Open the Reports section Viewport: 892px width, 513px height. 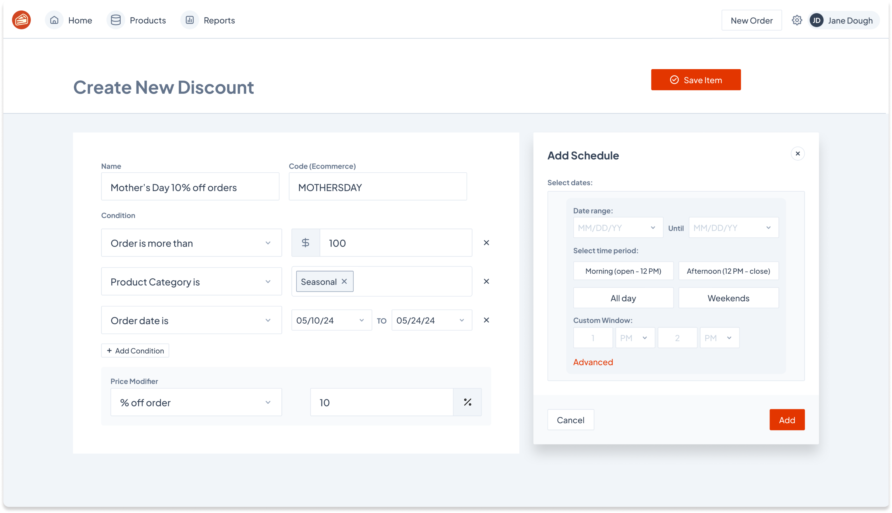(219, 20)
